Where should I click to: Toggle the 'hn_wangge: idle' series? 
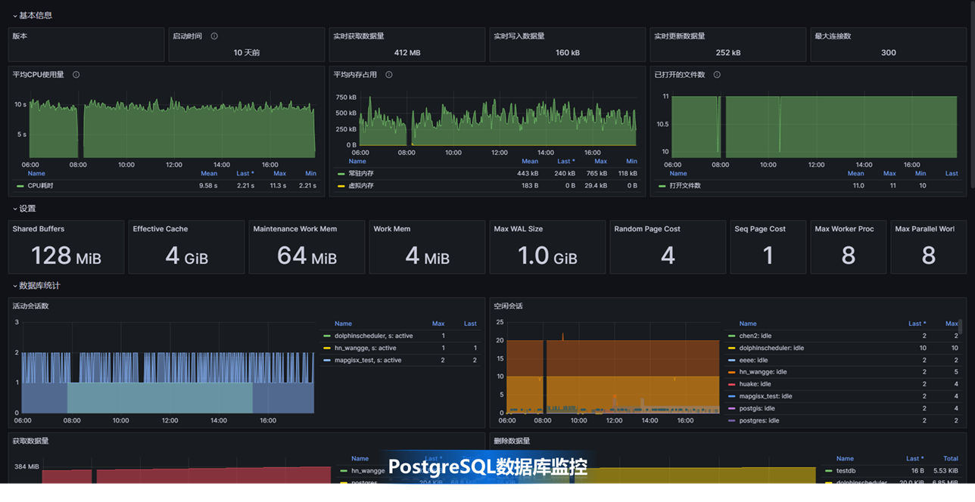[763, 372]
